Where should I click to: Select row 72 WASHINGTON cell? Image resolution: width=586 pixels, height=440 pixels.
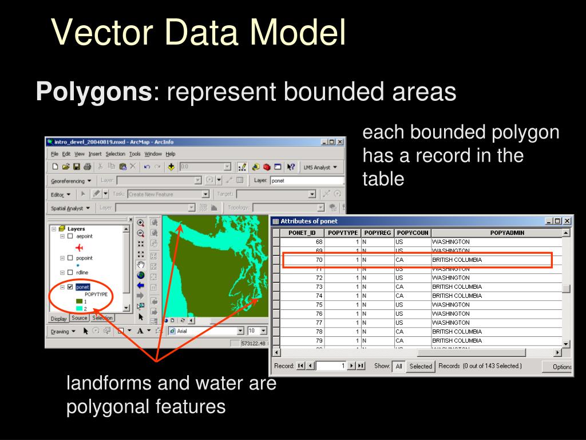[497, 278]
